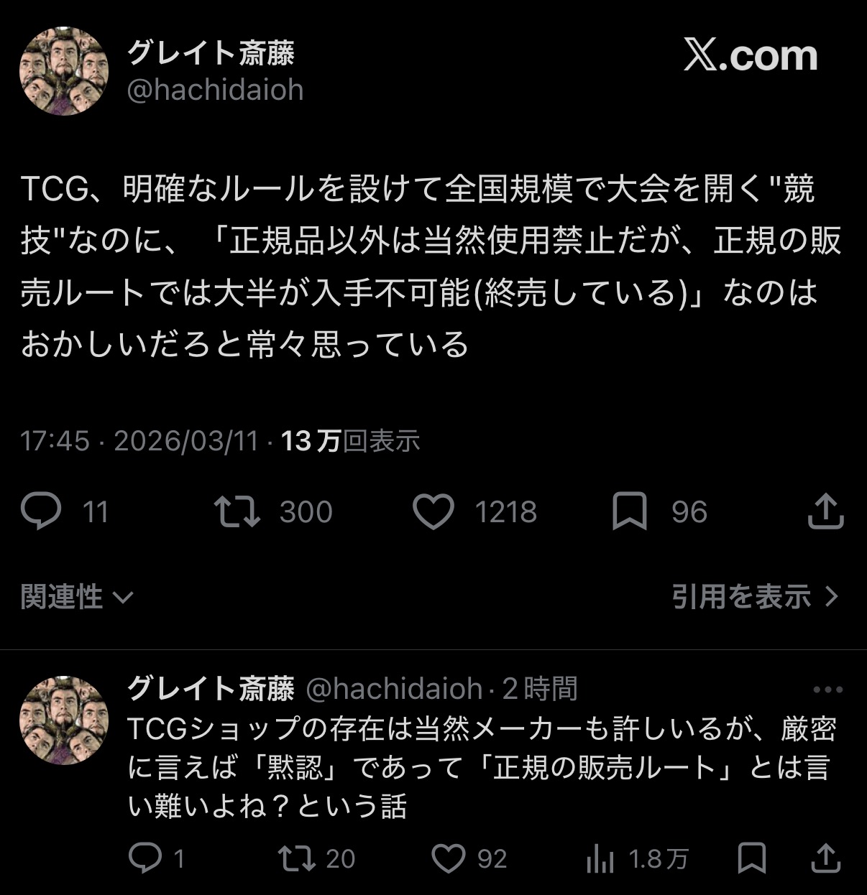Bookmark the main tweet with 96 bookmarks
The width and height of the screenshot is (867, 895).
tap(630, 511)
